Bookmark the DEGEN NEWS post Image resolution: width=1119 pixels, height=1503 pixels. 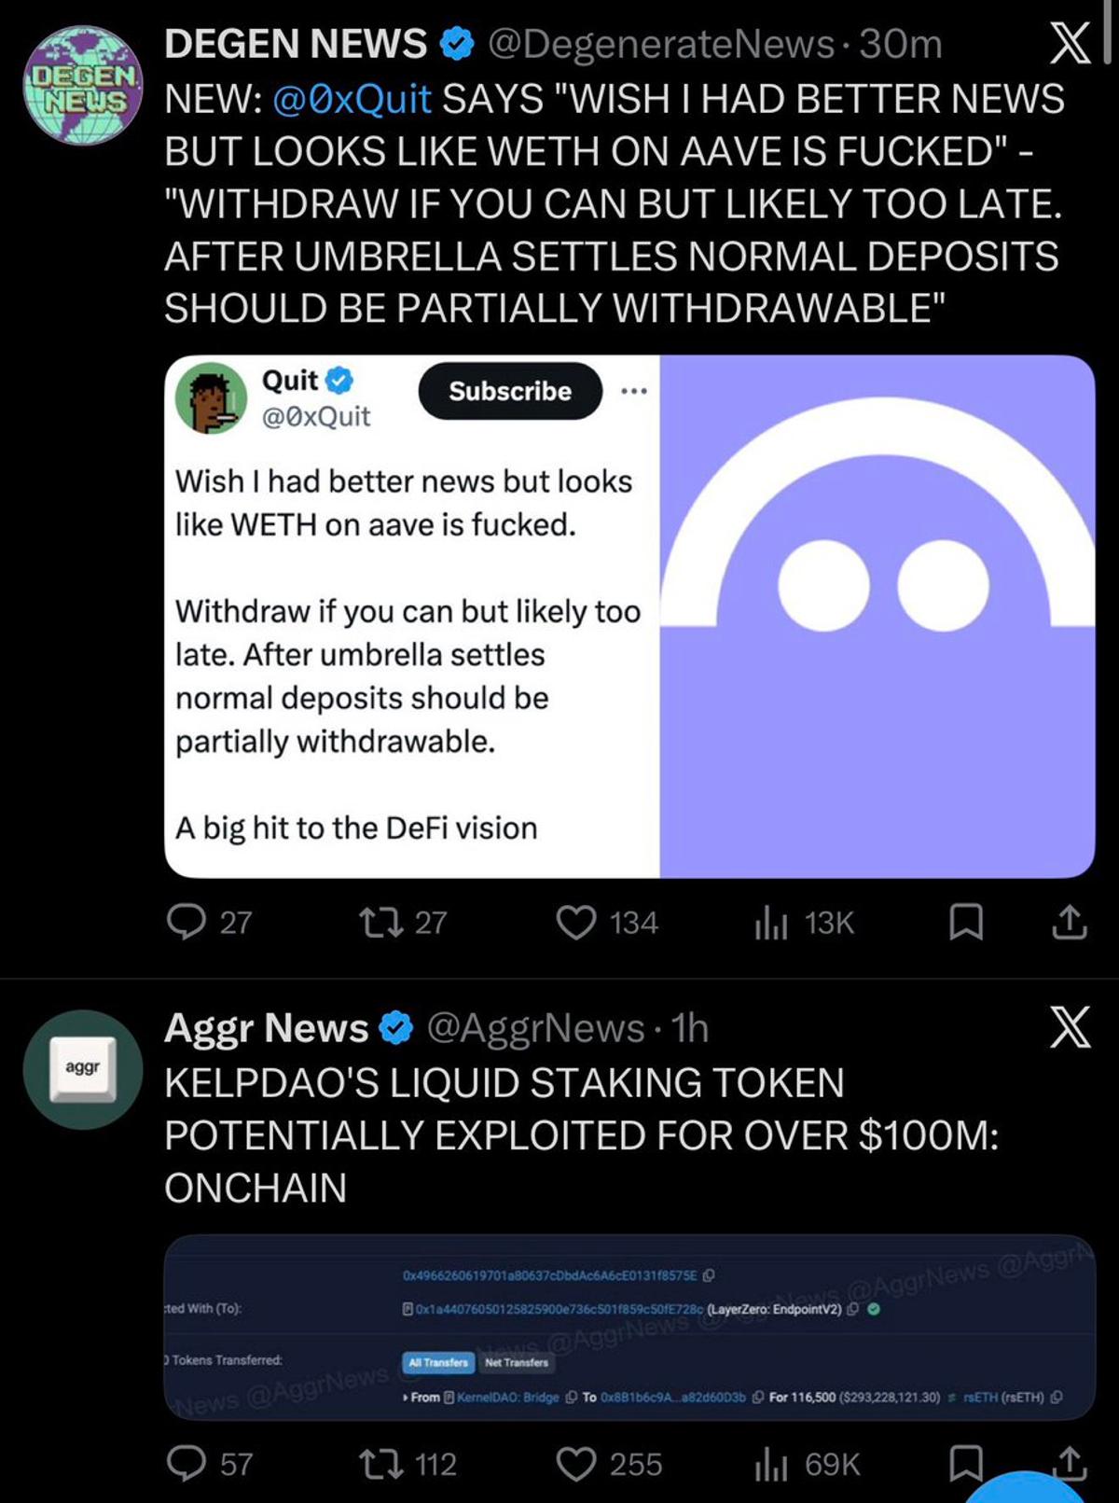point(965,922)
